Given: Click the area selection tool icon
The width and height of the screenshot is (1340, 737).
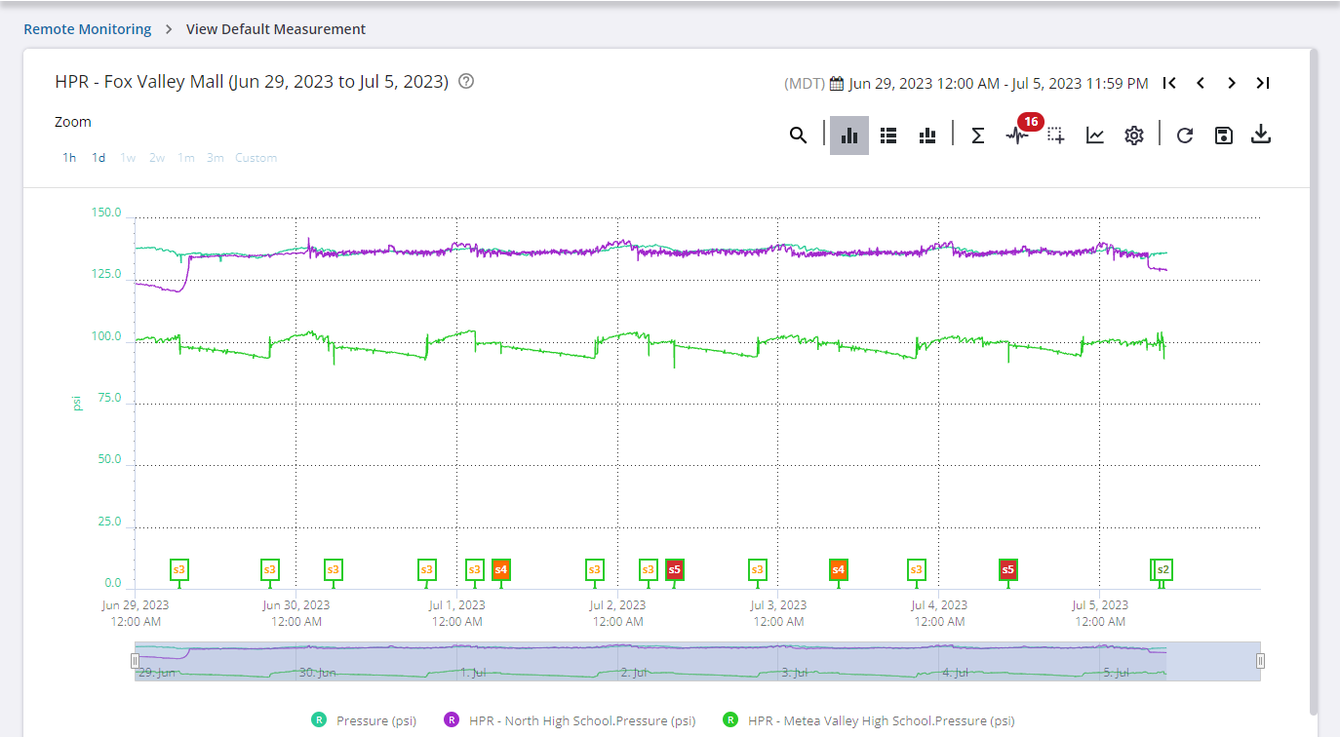Looking at the screenshot, I should click(x=1056, y=136).
